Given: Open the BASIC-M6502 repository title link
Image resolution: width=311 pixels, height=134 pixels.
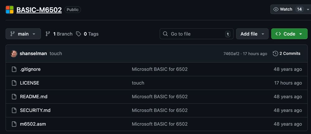Looking at the screenshot, I should click(39, 10).
